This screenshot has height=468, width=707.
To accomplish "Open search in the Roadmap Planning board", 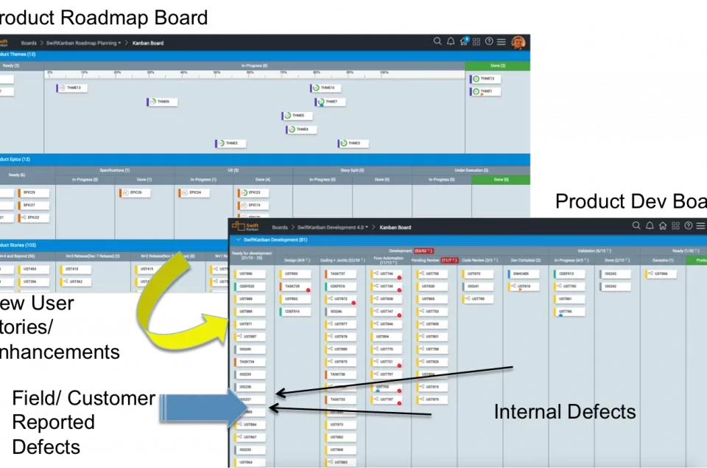I will (x=437, y=41).
